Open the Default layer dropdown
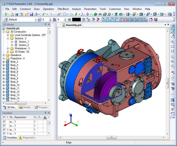Image resolution: width=177 pixels, height=146 pixels. click(36, 20)
